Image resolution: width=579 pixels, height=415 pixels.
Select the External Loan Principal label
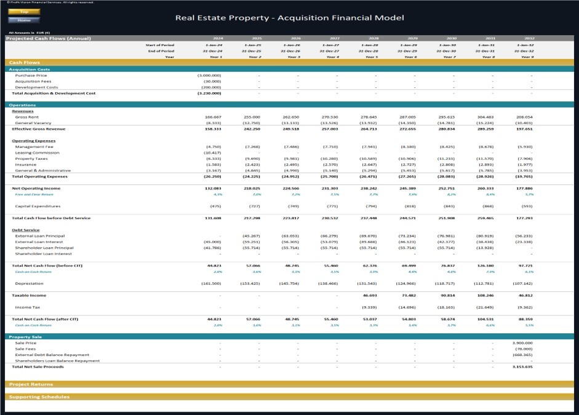pyautogui.click(x=40, y=236)
